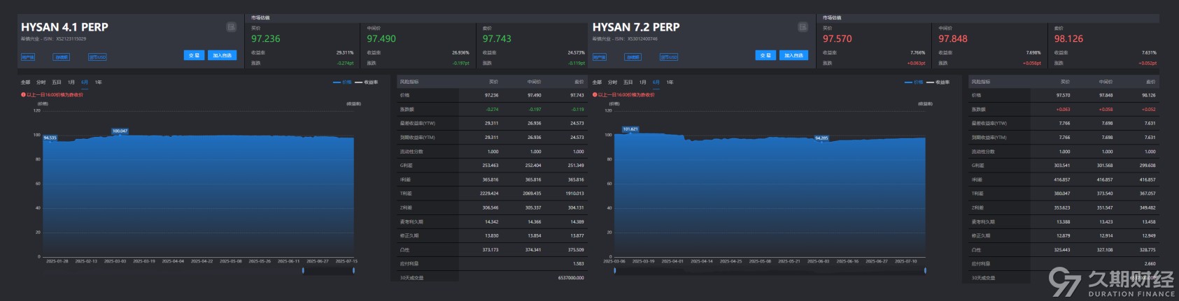Click ISIN XS3012400746 under HYSAN 7.2 PERP
This screenshot has width=1179, height=301.
[642, 39]
